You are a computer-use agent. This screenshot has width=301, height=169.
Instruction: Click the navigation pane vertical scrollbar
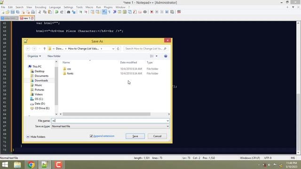56,86
